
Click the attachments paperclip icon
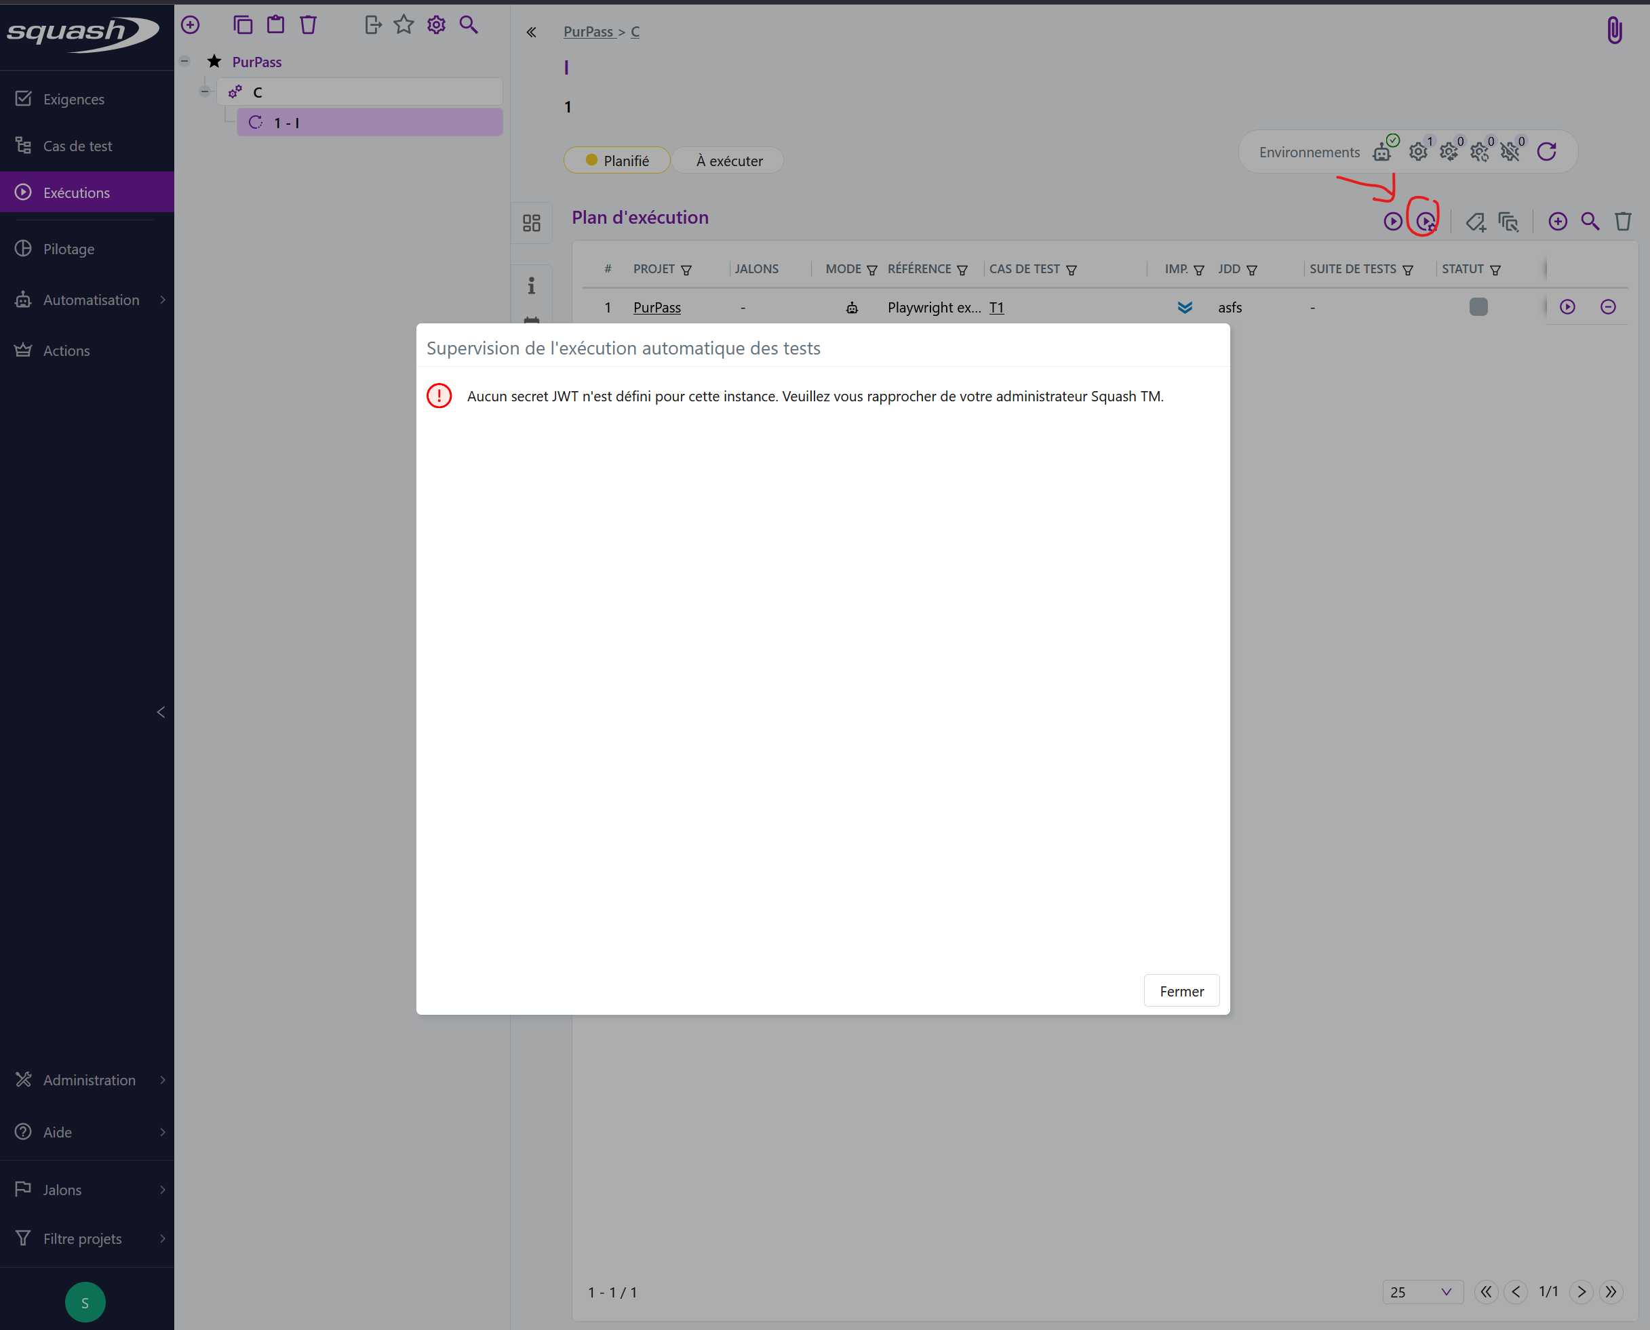[x=1613, y=31]
